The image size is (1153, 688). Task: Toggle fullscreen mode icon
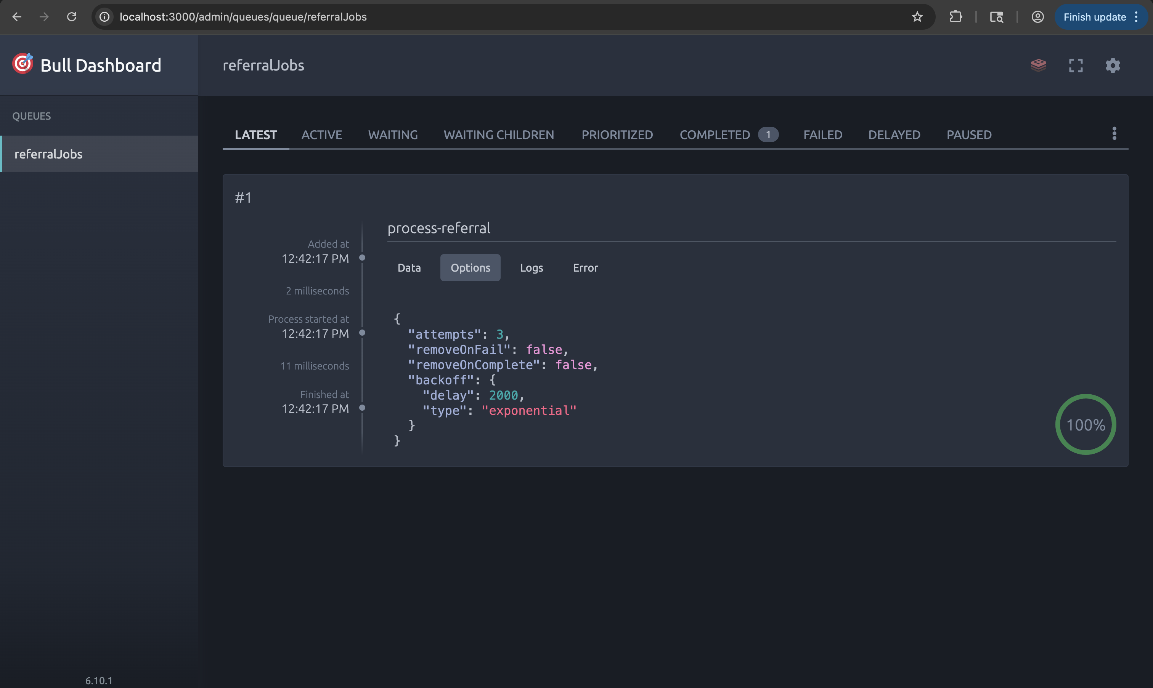(x=1076, y=66)
